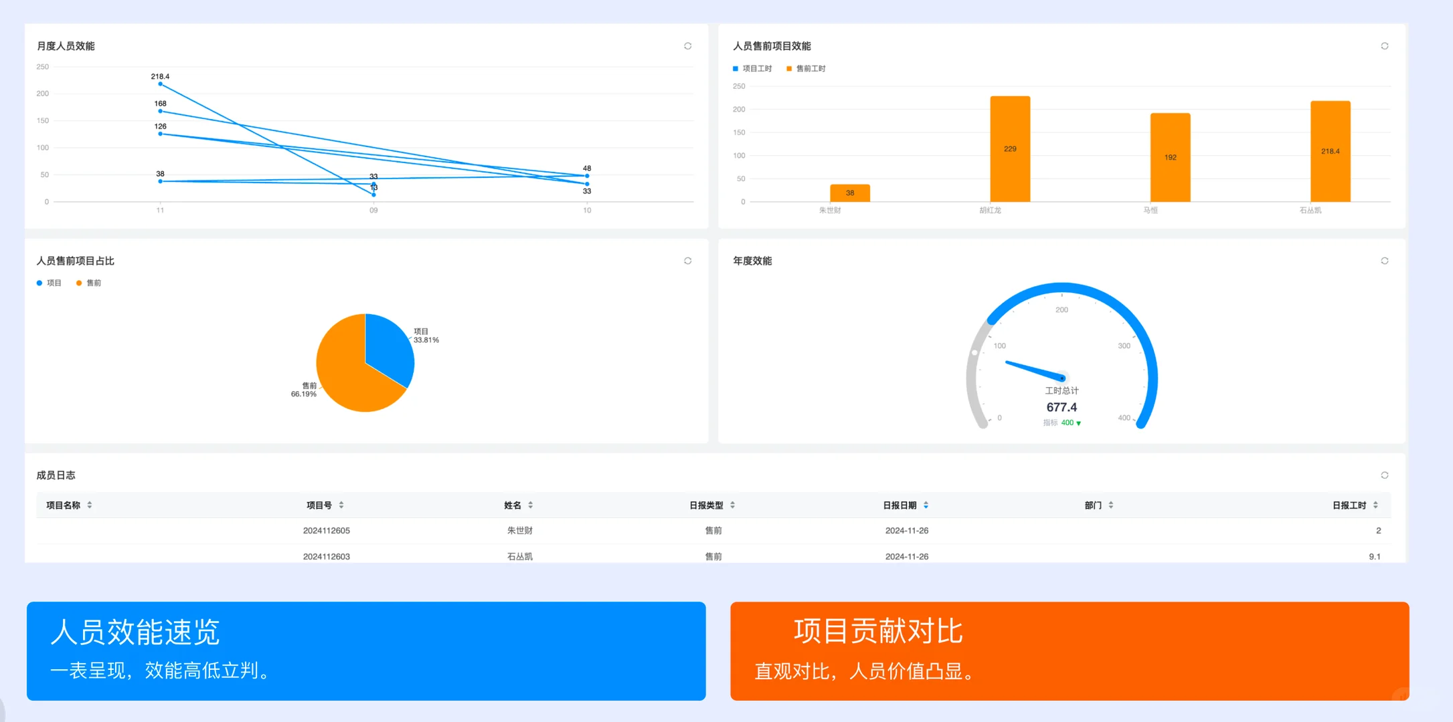Sort the 日报类型 column

click(x=734, y=505)
